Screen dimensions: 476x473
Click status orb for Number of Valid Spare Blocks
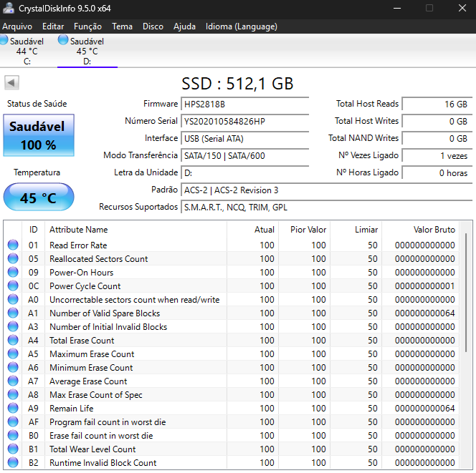point(13,313)
